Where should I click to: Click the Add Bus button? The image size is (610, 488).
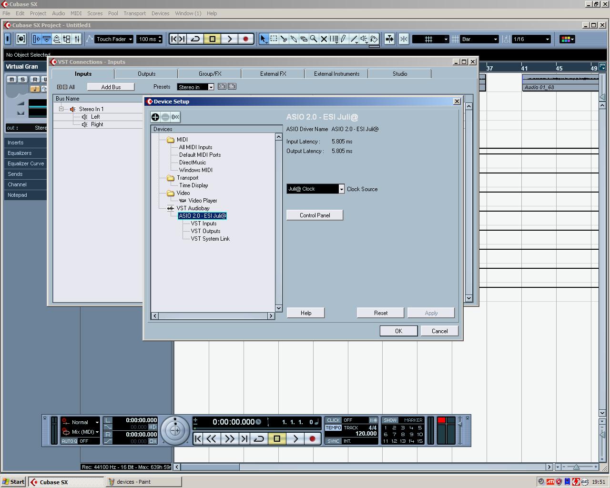111,87
